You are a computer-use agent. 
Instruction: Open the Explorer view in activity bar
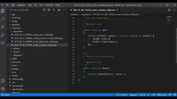pos(3,11)
